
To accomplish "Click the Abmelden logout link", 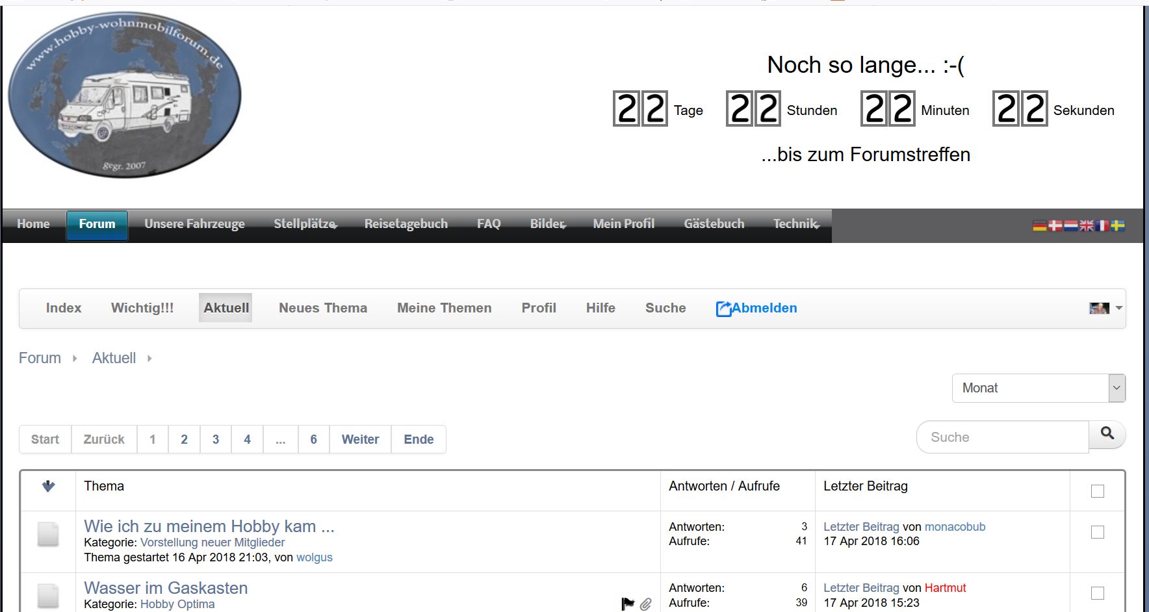I will click(x=757, y=308).
